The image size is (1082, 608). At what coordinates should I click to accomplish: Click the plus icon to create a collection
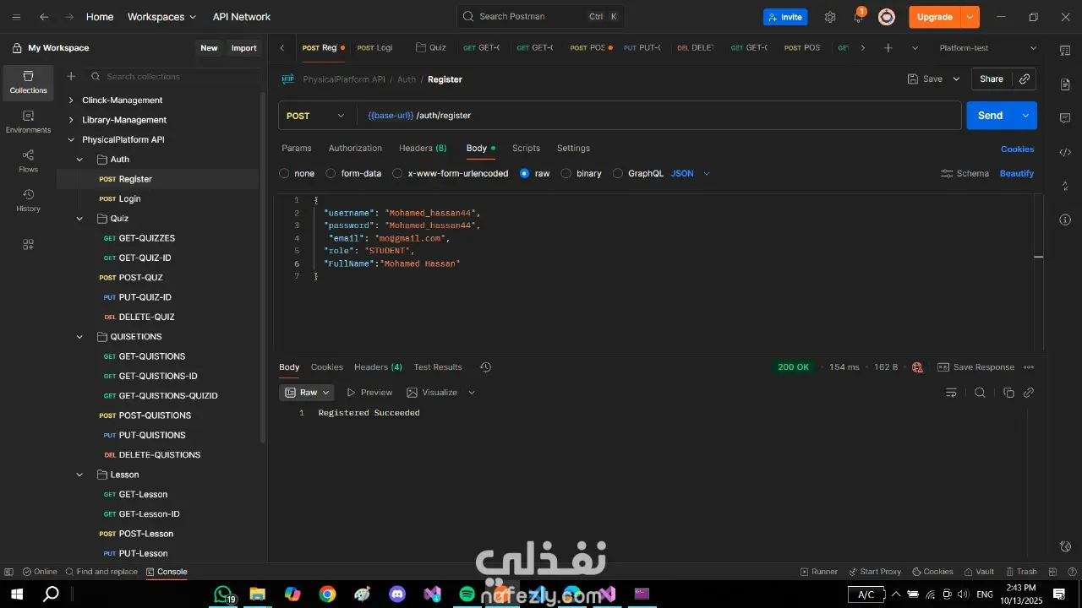[x=71, y=76]
